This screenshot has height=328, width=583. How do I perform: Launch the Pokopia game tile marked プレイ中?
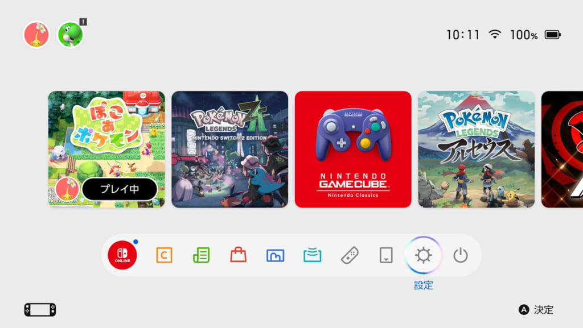[106, 149]
